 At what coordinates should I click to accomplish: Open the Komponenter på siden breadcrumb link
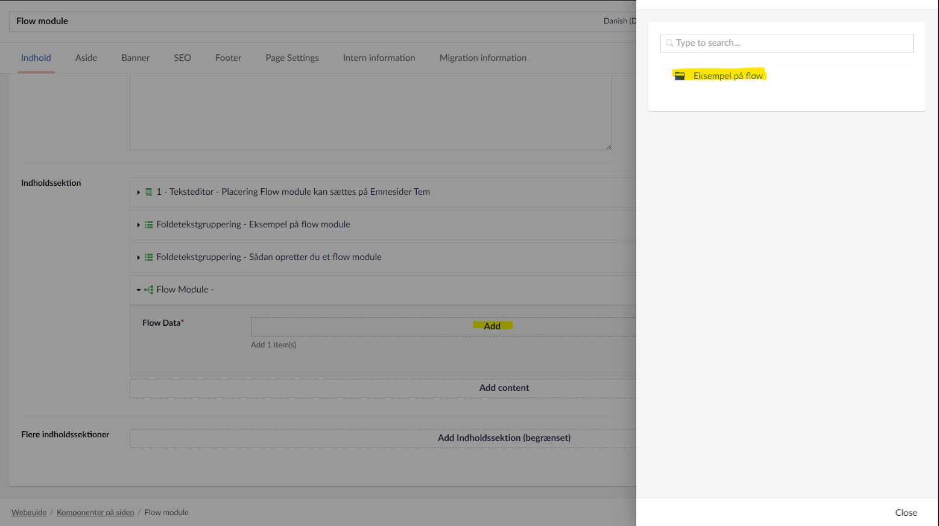(x=95, y=512)
